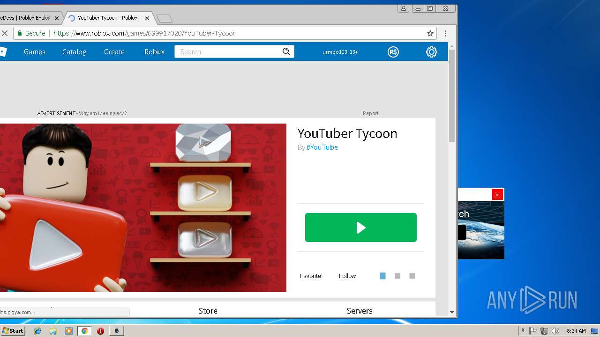Click the vertical scrollbar thumb
The height and width of the screenshot is (337, 600).
tap(452, 95)
